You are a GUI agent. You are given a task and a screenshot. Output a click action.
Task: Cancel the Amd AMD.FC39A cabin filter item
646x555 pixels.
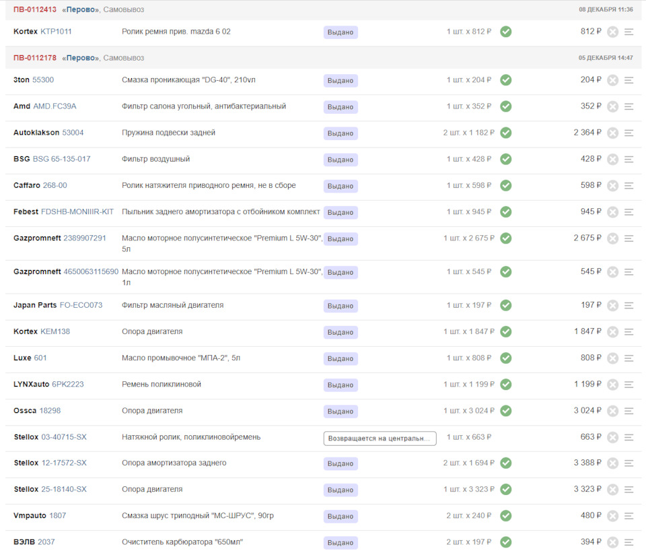coord(612,106)
